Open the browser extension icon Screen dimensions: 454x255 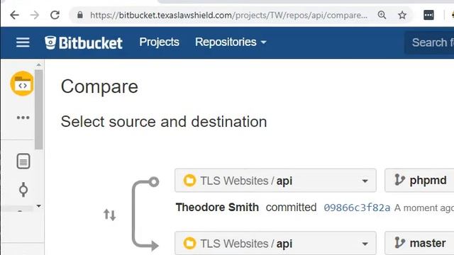point(428,15)
